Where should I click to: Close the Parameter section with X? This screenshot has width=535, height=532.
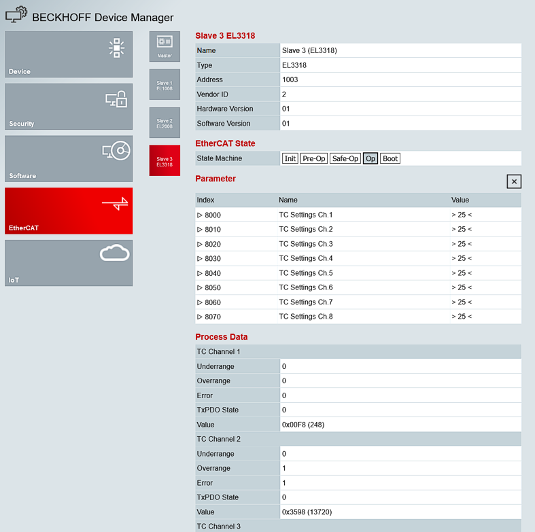pos(514,181)
